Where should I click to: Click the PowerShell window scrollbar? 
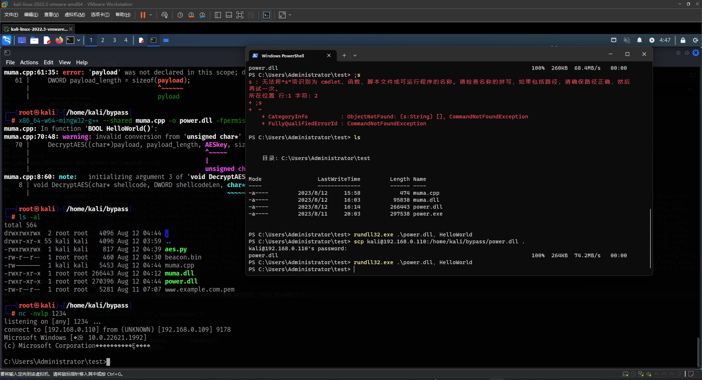tap(650, 238)
